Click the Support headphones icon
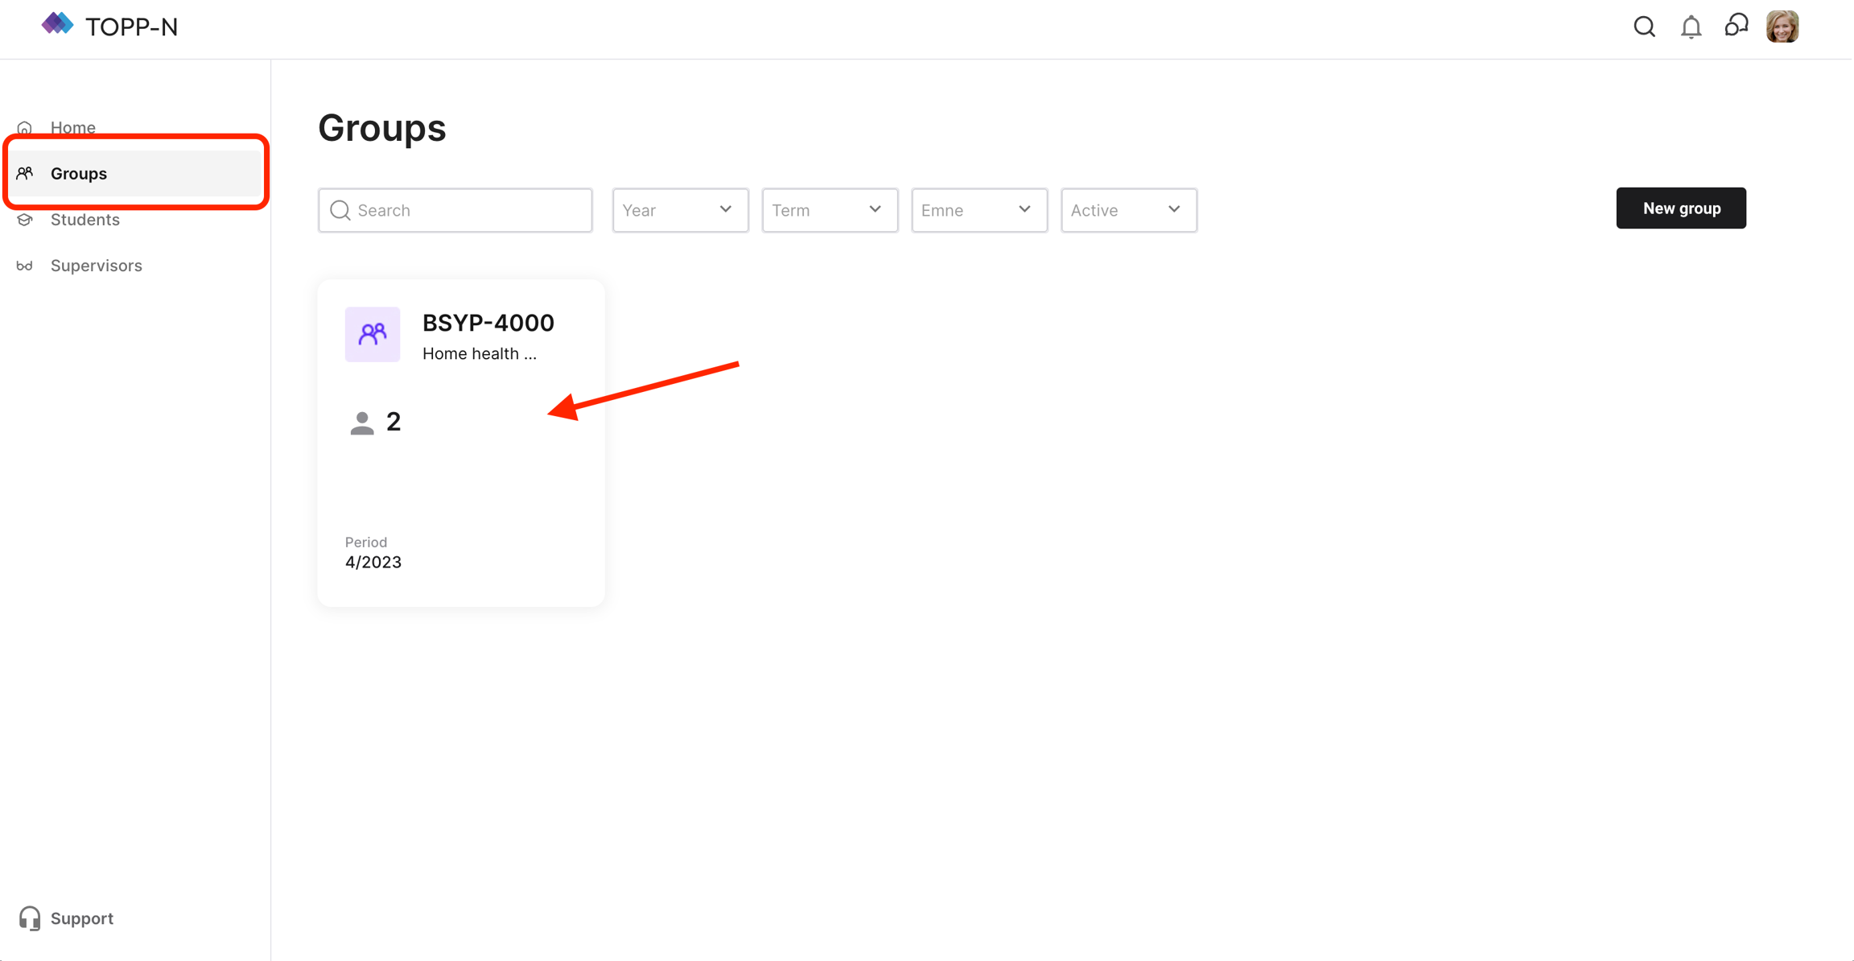This screenshot has height=961, width=1854. point(30,918)
